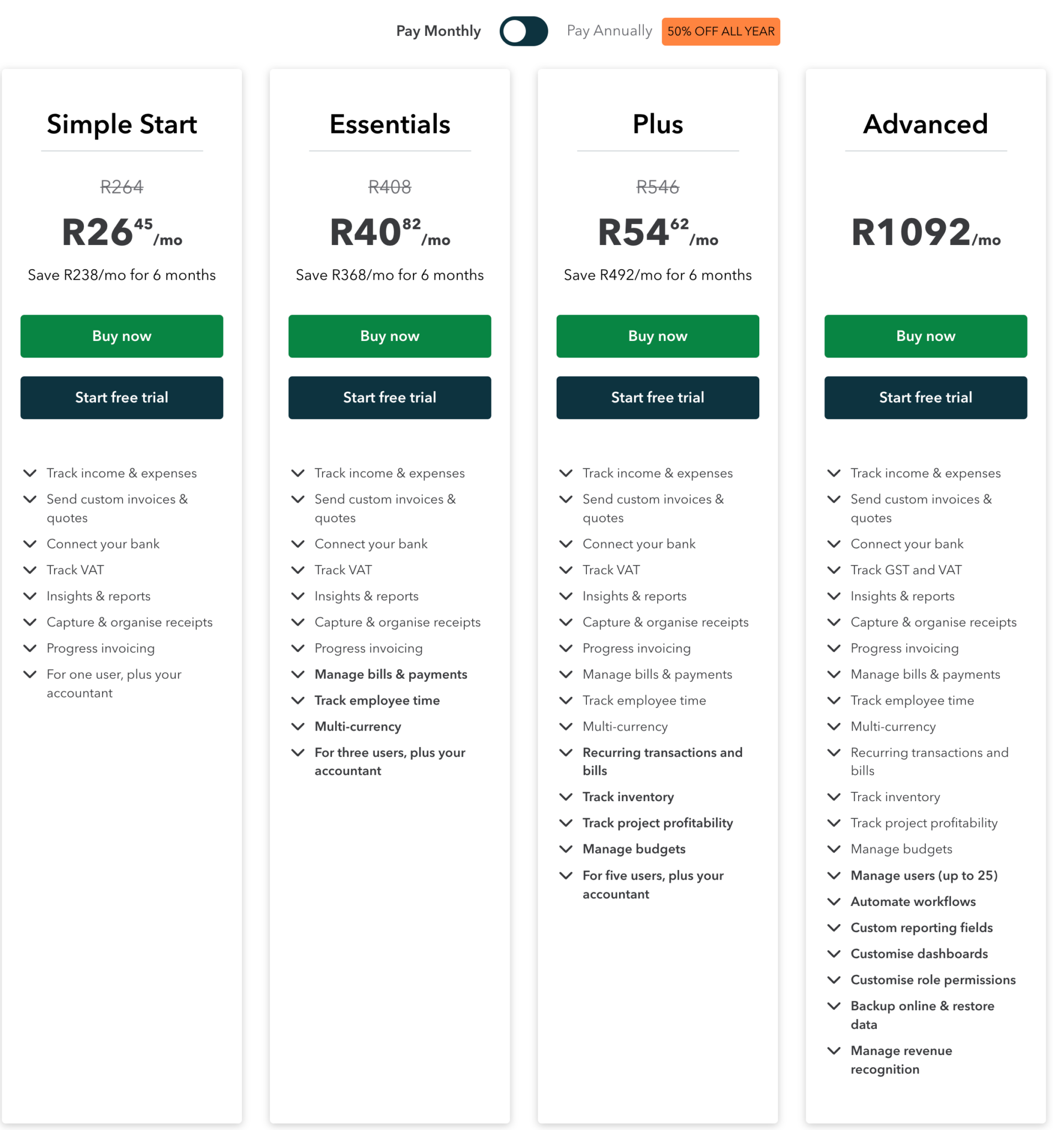1053x1130 pixels.
Task: Buy now for the Advanced plan
Action: pos(925,336)
